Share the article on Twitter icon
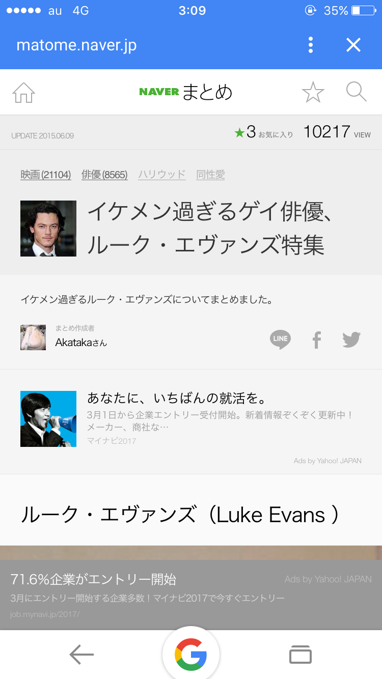The height and width of the screenshot is (679, 382). click(x=351, y=339)
